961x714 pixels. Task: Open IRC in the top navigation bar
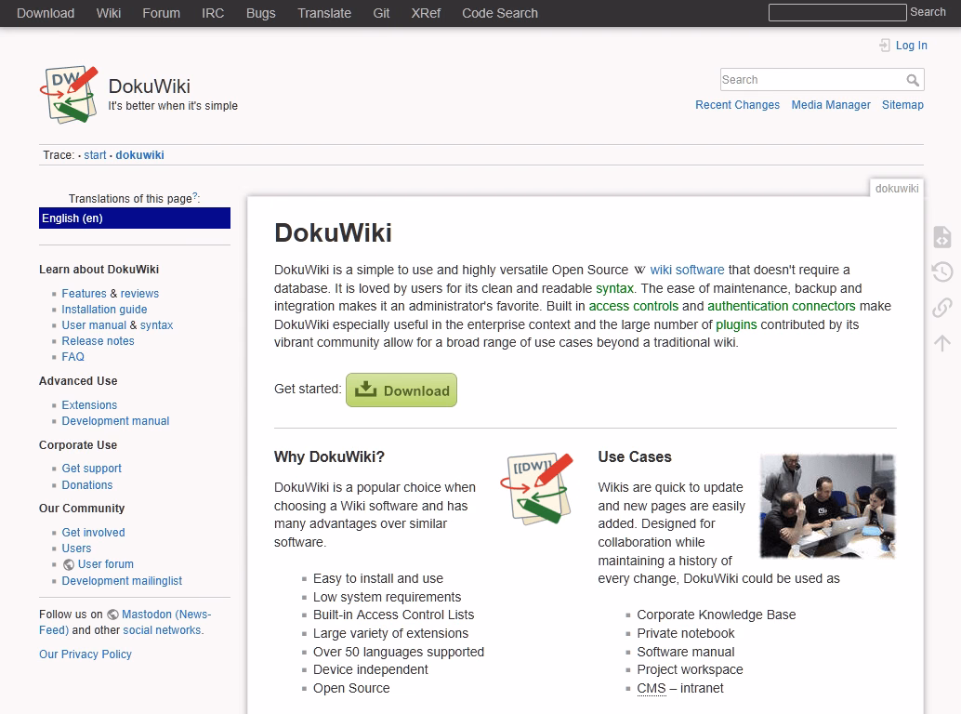pos(213,13)
